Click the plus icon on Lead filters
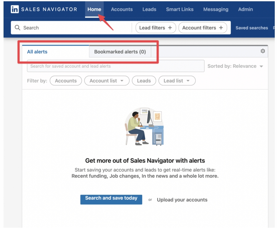 point(170,28)
